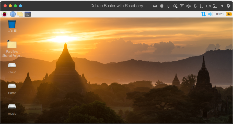Open the volume speaker in the panel

tap(211, 14)
